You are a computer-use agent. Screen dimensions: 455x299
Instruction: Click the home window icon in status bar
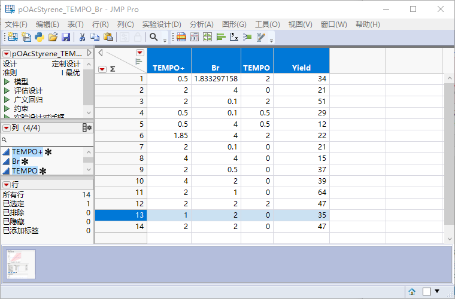tap(412, 292)
